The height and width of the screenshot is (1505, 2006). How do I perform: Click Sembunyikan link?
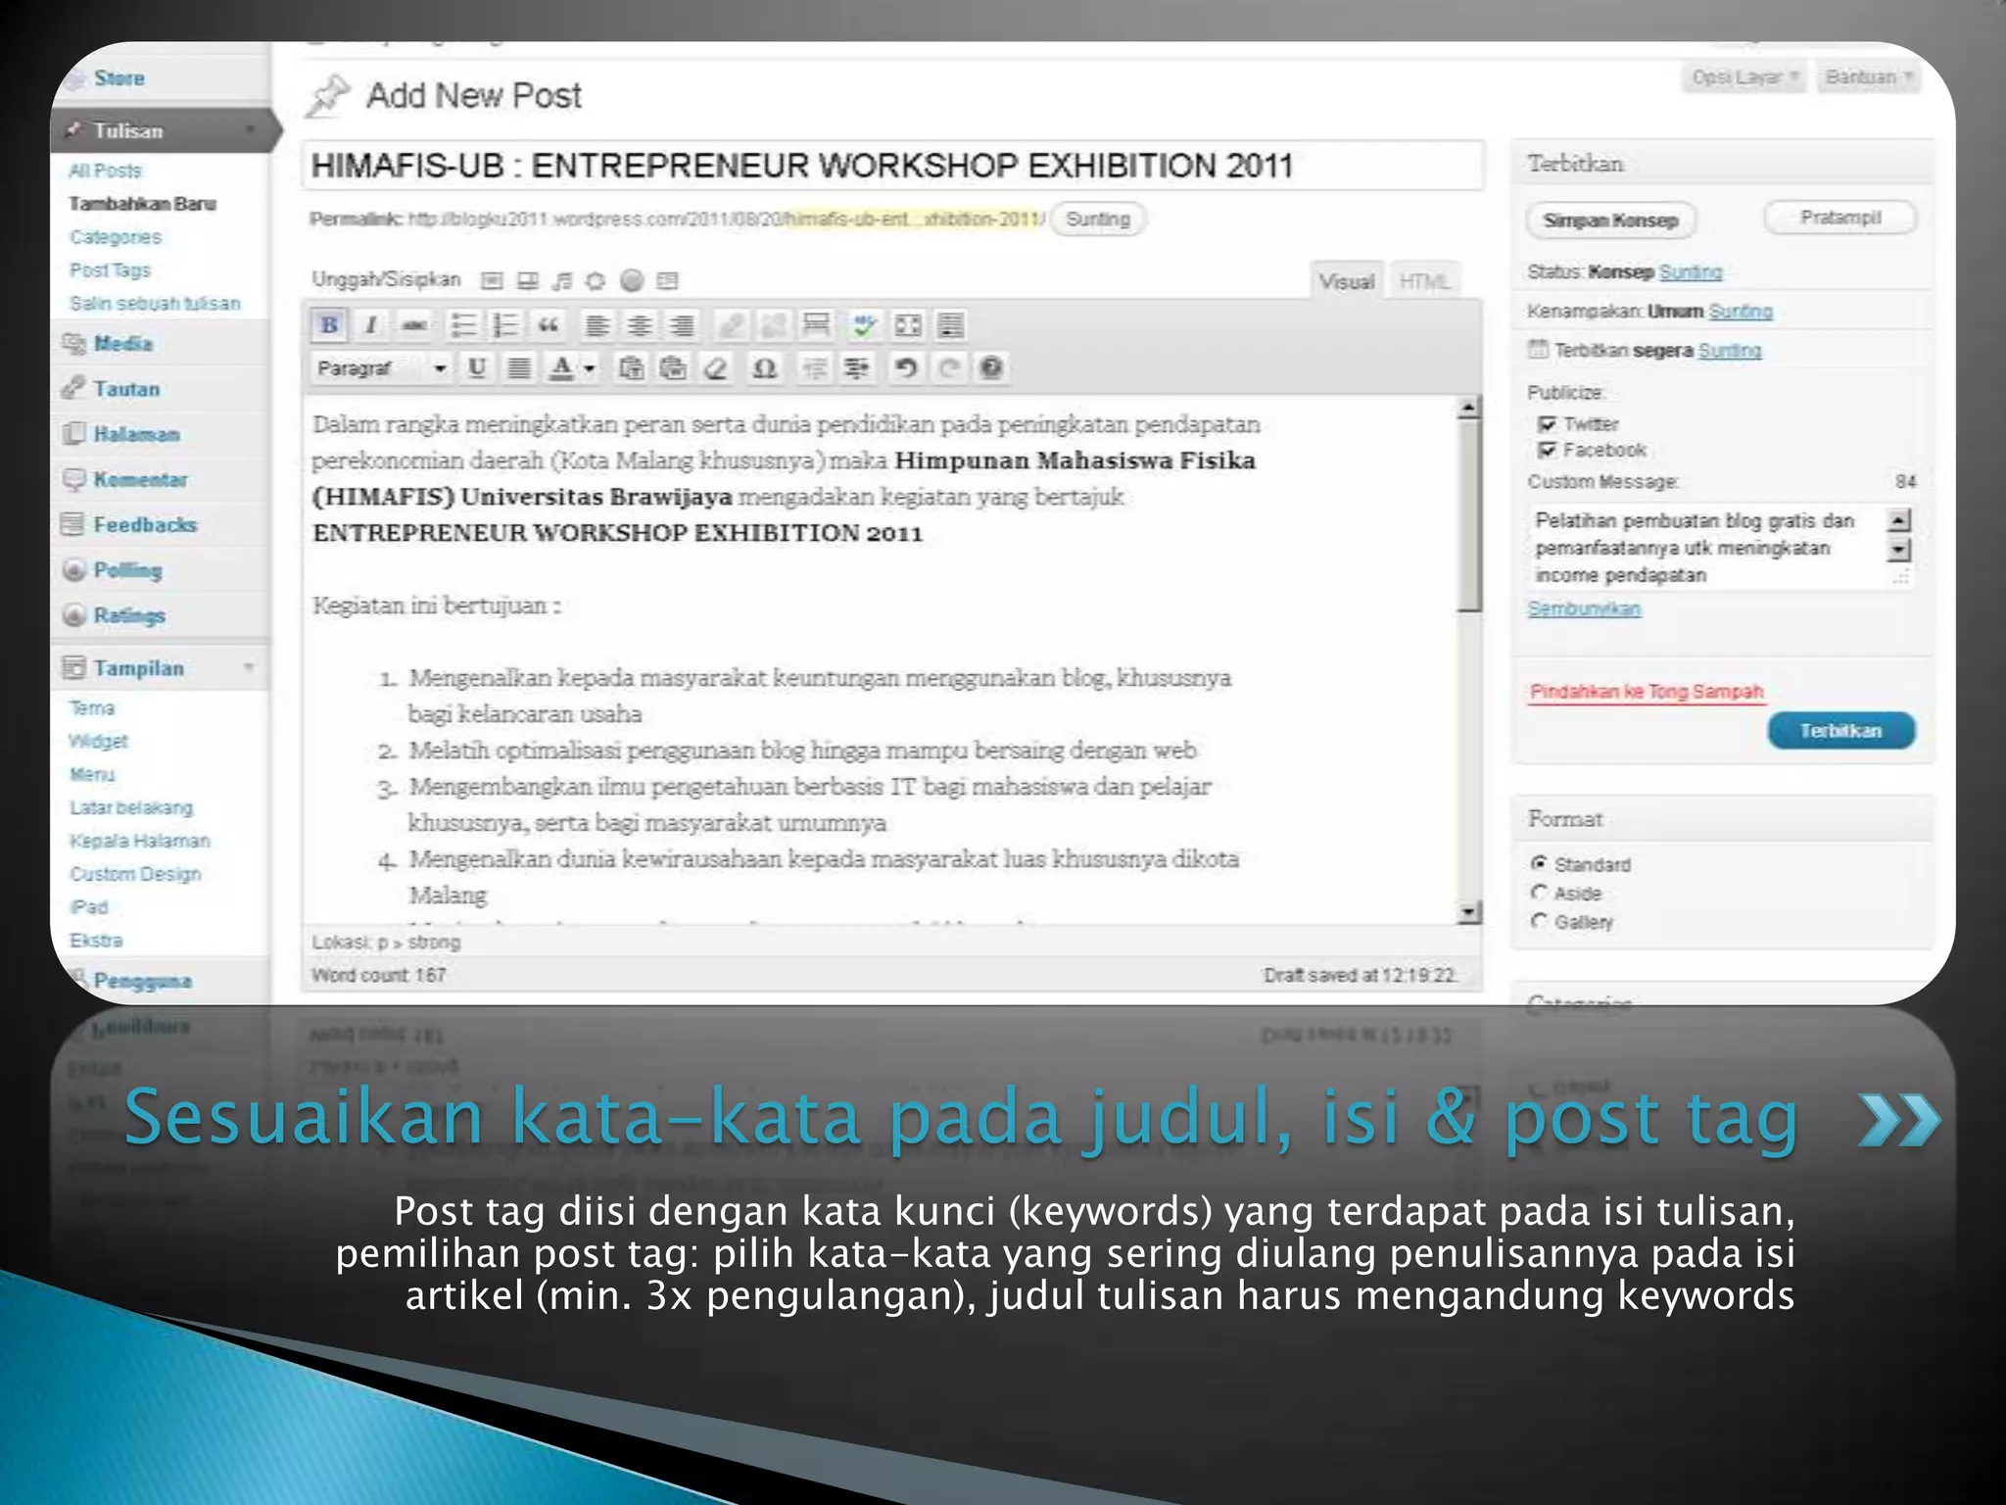point(1584,608)
